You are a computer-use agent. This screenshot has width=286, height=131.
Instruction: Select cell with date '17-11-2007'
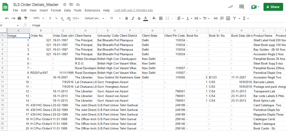[242, 77]
